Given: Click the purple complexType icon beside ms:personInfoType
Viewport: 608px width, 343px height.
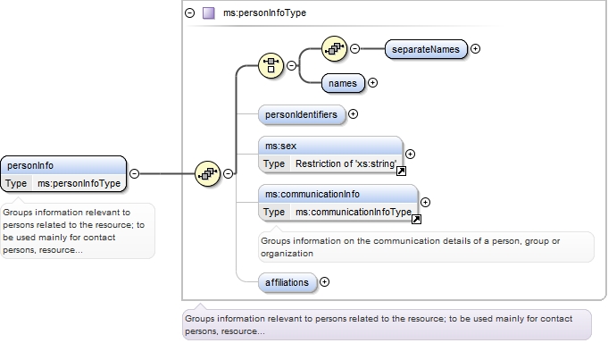Looking at the screenshot, I should 209,13.
